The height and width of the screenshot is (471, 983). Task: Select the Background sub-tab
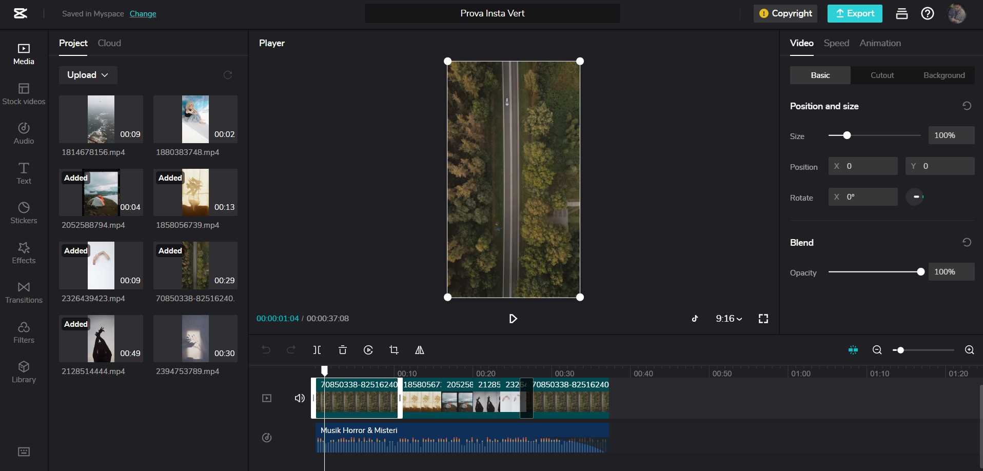[944, 75]
